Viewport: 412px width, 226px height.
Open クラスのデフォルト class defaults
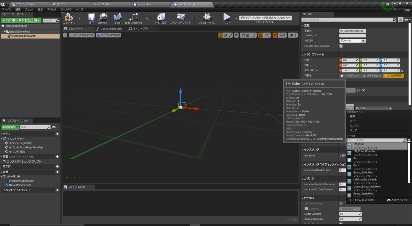[181, 18]
